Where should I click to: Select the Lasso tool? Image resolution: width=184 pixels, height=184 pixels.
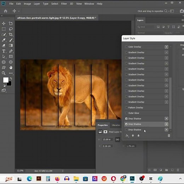(x=11, y=29)
